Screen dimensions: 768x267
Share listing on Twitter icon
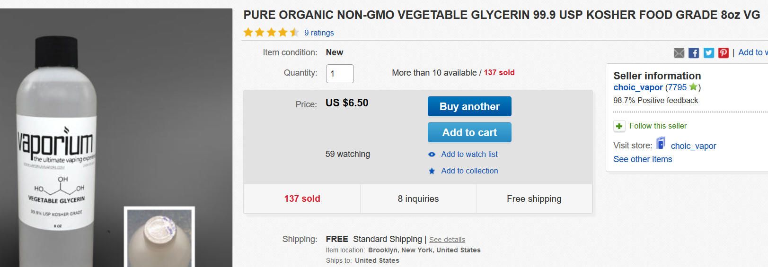coord(708,53)
